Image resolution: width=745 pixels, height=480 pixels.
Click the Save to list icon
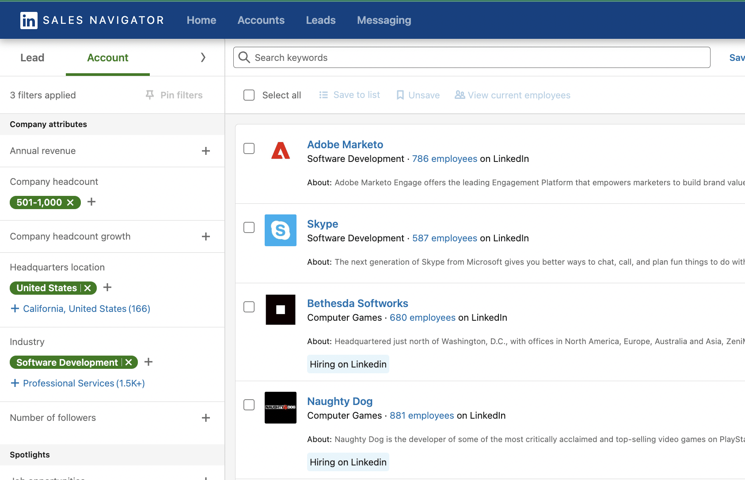click(323, 94)
